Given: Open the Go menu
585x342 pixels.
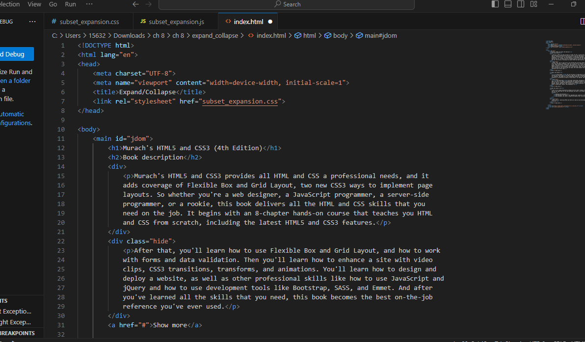Looking at the screenshot, I should click(x=53, y=4).
